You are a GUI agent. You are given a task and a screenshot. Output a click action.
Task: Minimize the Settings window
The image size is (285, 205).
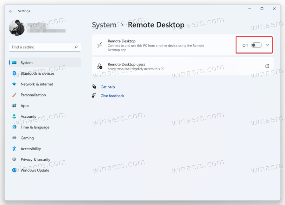[250, 9]
